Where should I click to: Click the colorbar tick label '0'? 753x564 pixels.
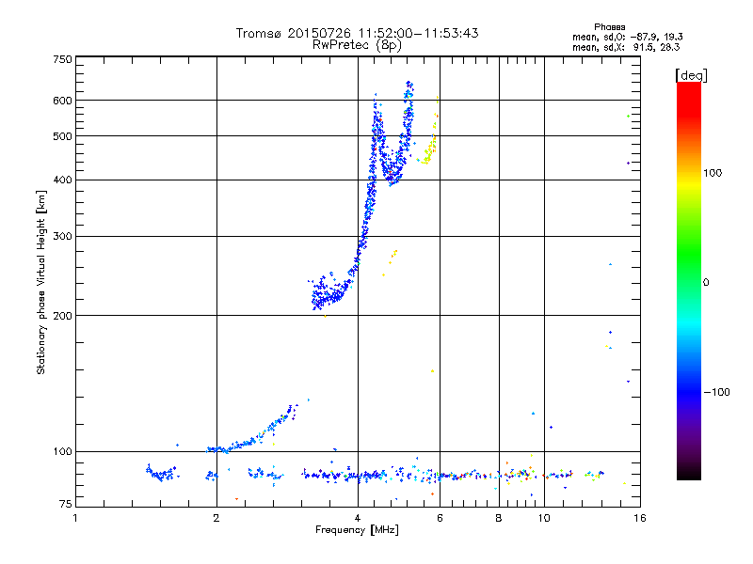tap(706, 282)
